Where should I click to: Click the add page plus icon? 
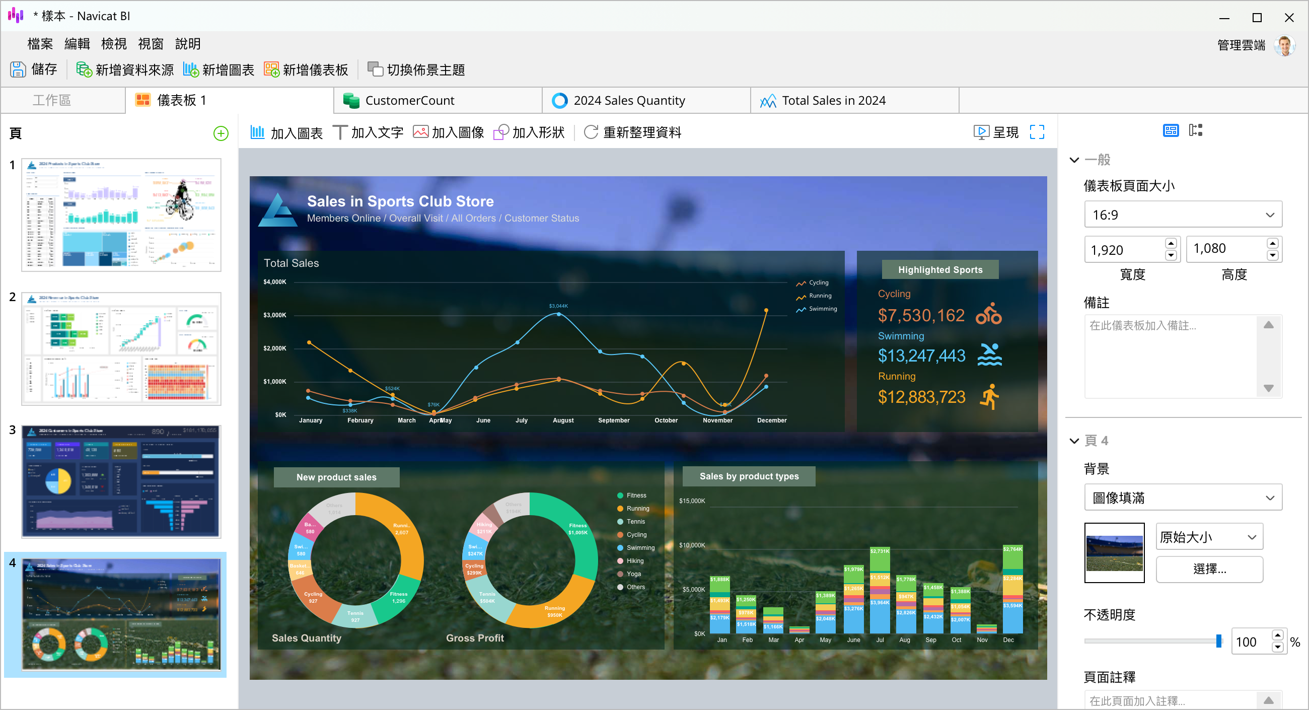pyautogui.click(x=221, y=133)
